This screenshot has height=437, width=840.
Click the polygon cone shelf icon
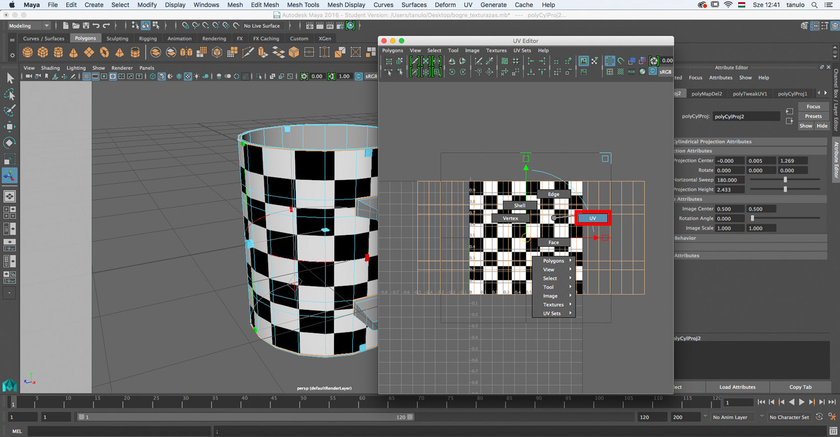pos(73,53)
